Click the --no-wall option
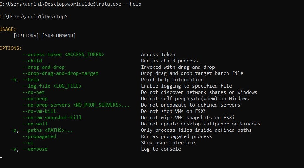 [35, 124]
